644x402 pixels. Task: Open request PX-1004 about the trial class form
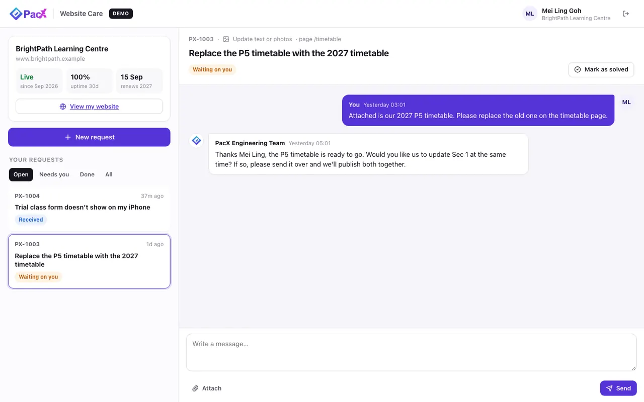89,208
